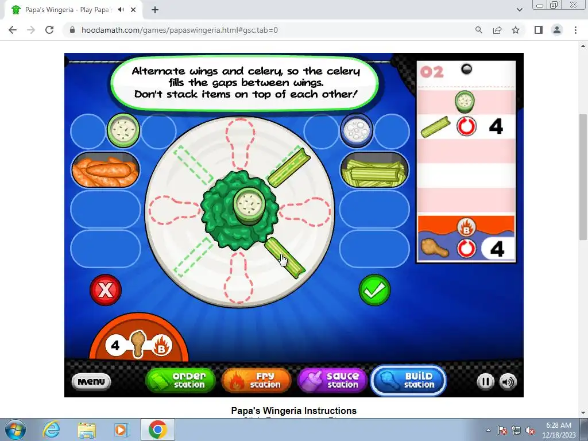
Task: Click the ticket's celery icon
Action: pos(435,127)
